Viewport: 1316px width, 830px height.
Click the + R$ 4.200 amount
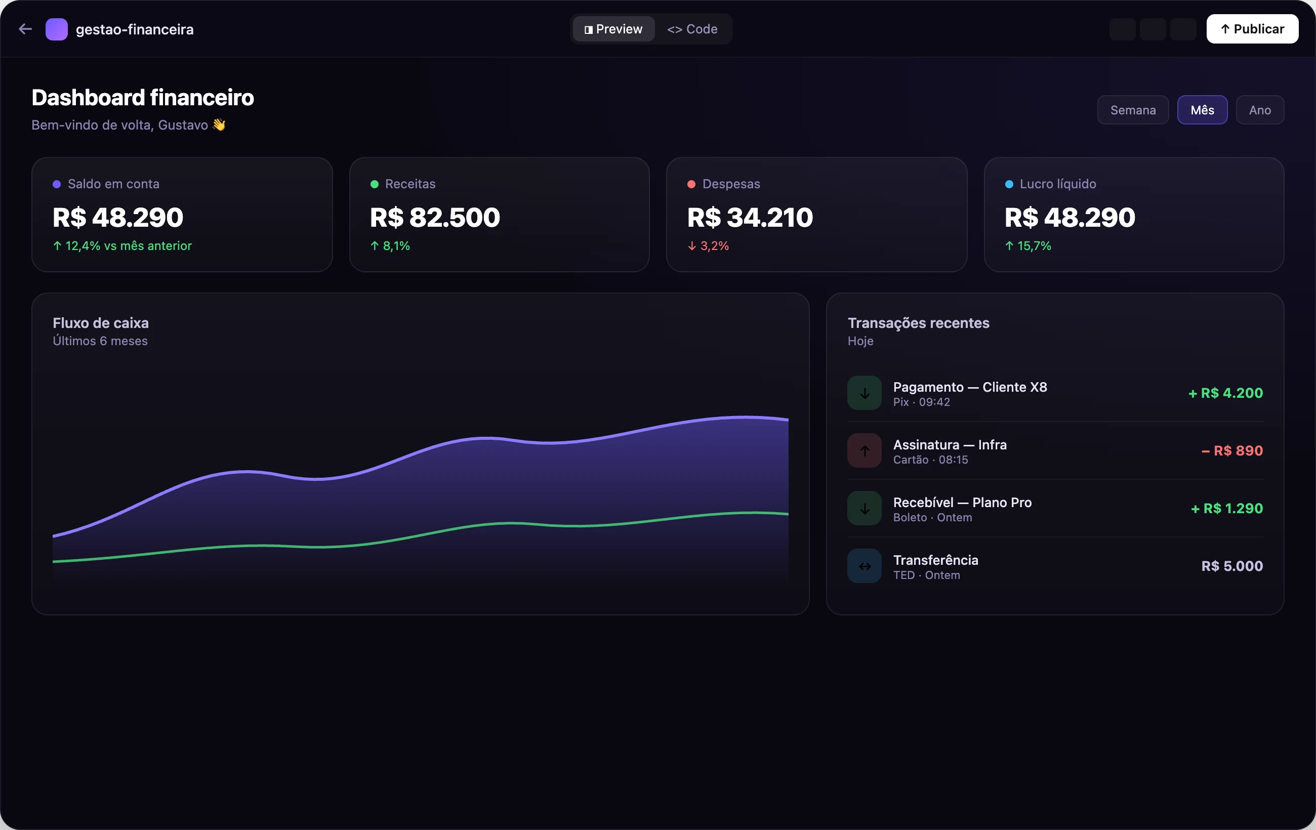(1226, 393)
